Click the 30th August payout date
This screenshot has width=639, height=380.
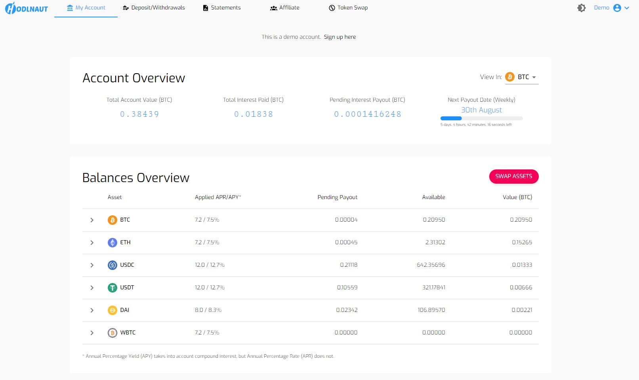481,110
